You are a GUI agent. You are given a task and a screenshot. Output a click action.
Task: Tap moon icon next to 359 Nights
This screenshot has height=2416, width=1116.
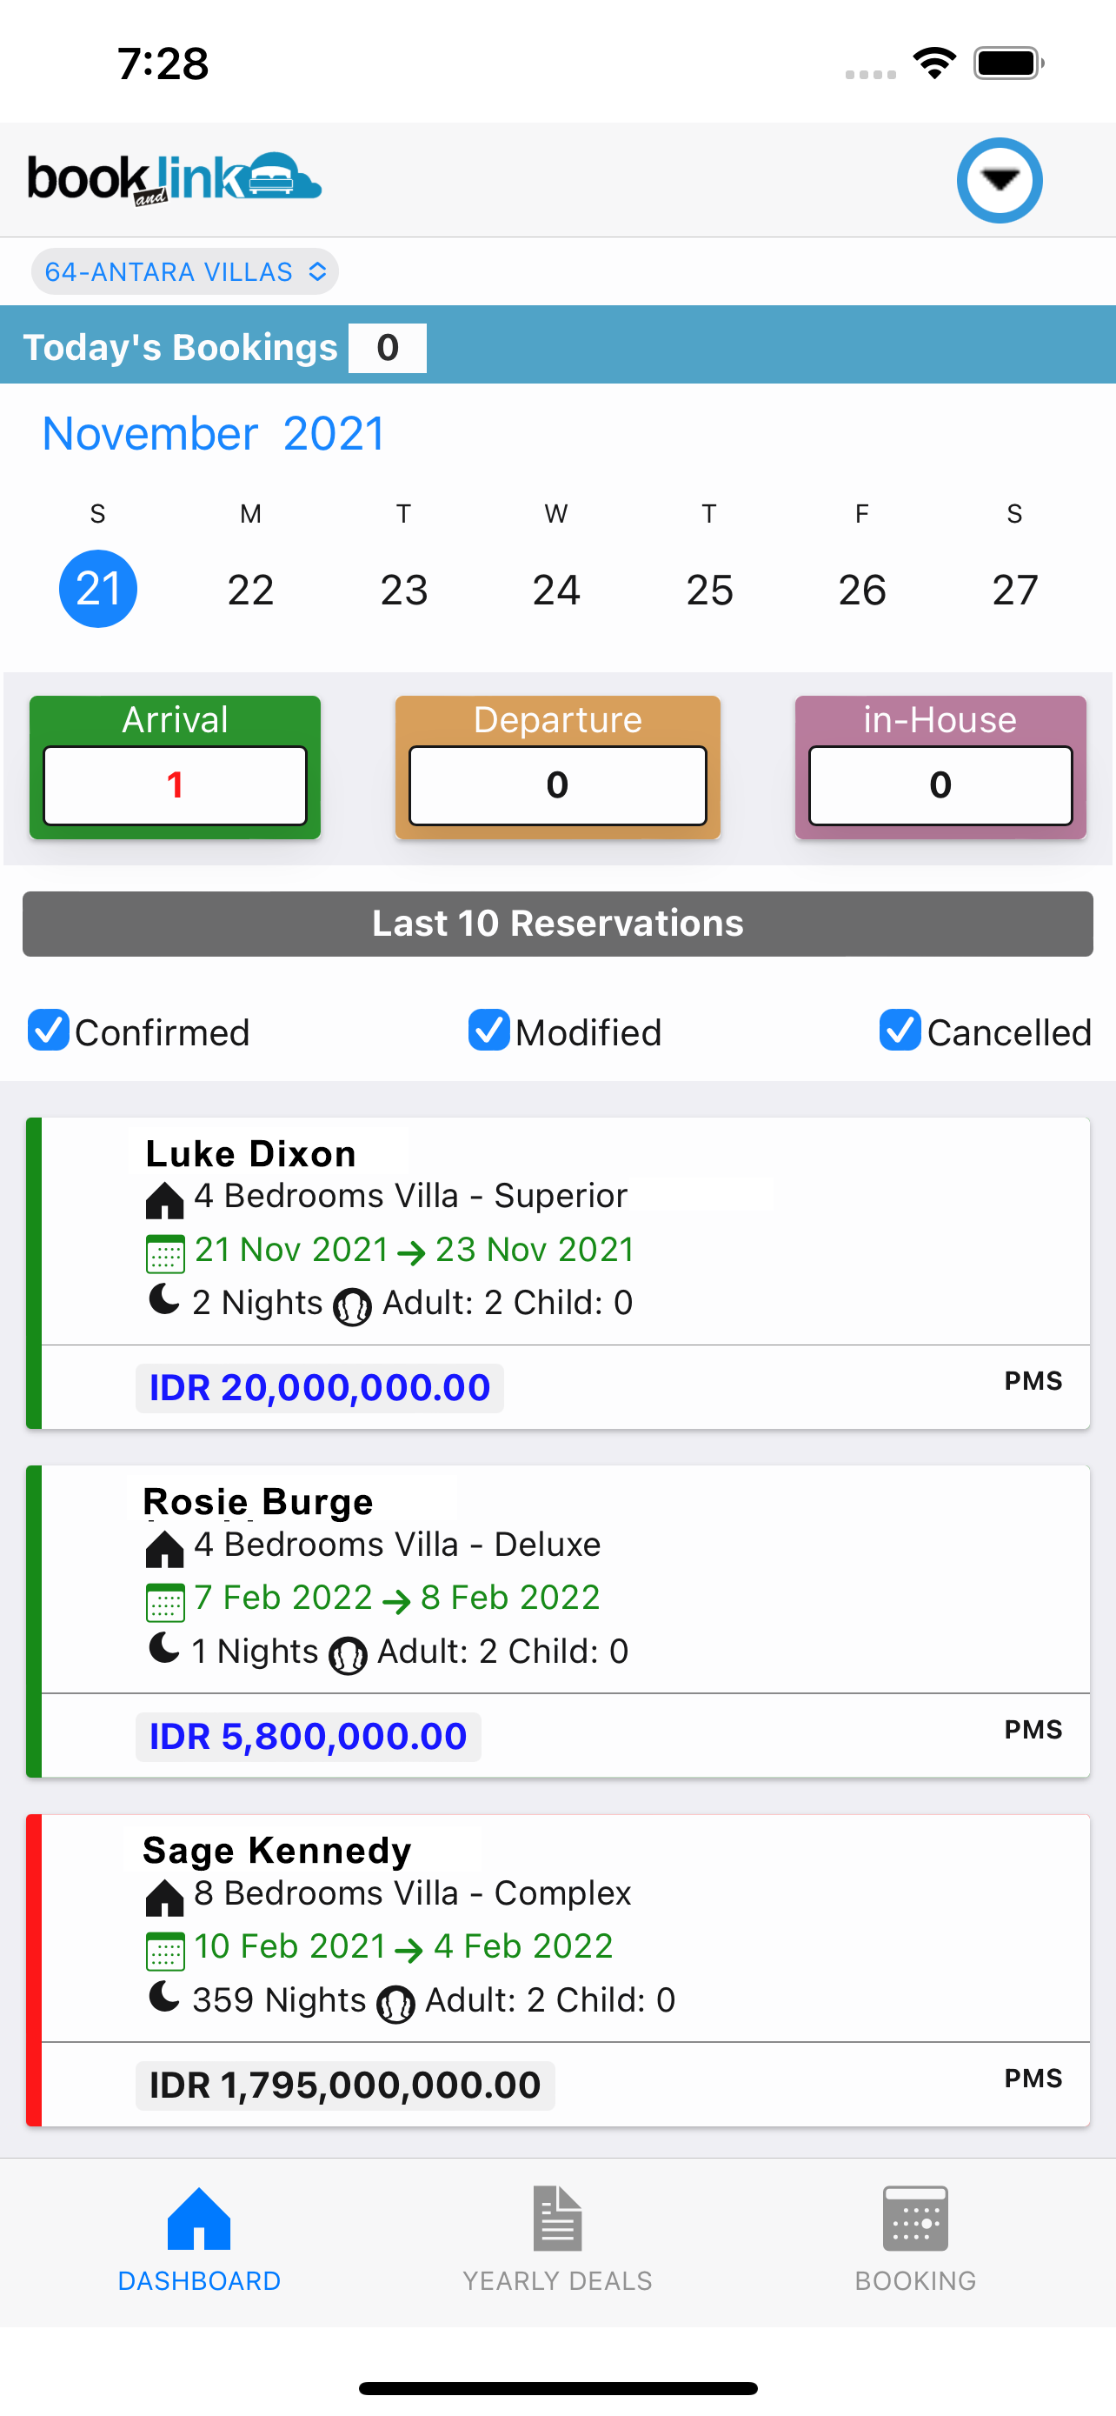coord(164,1996)
